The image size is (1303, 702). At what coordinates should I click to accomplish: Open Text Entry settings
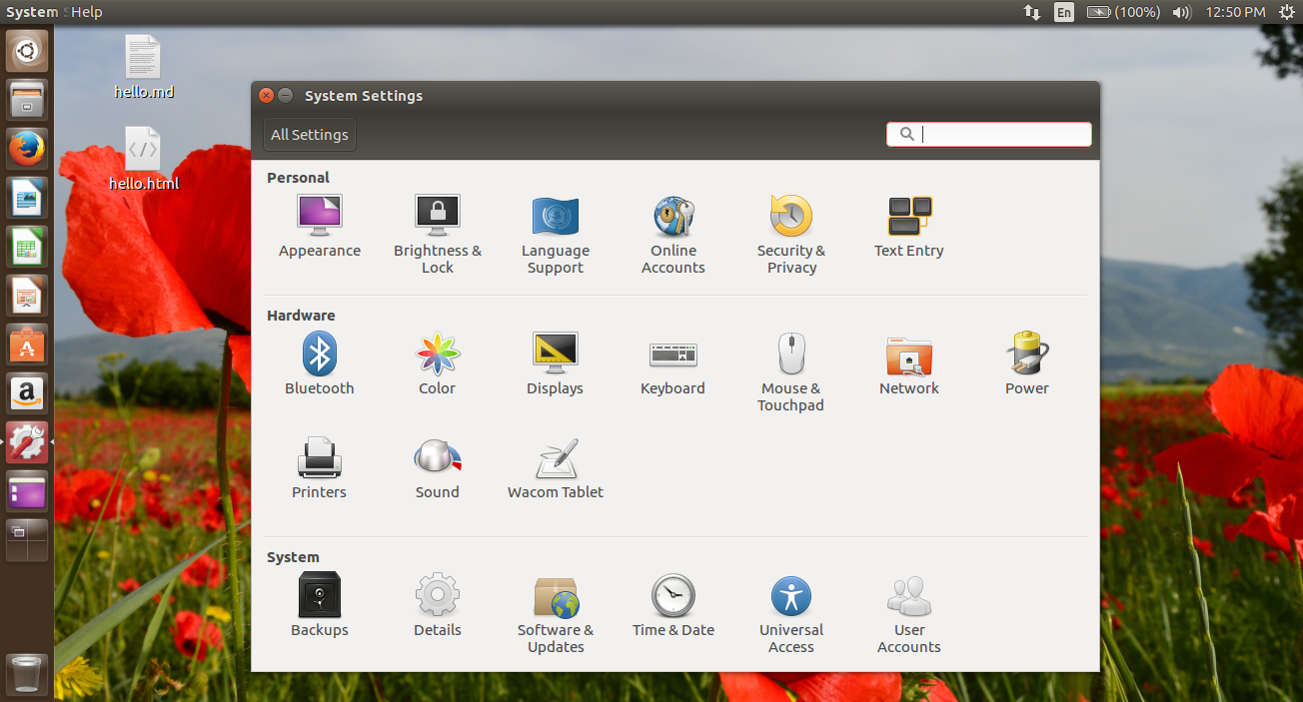tap(909, 228)
